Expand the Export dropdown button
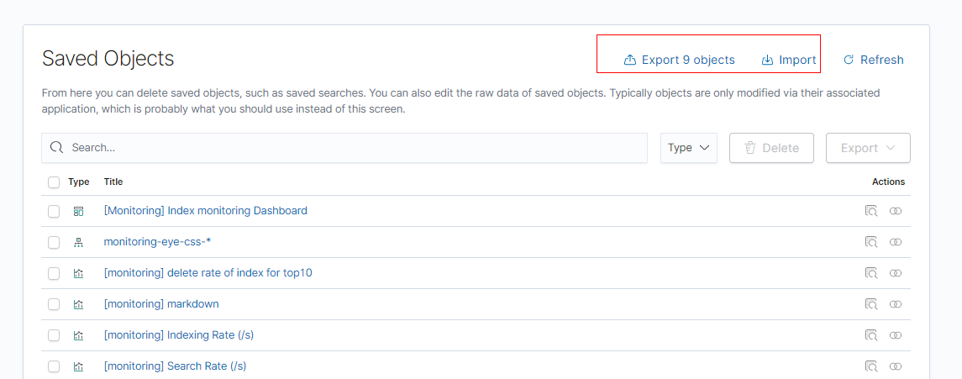Image resolution: width=962 pixels, height=379 pixels. tap(868, 148)
